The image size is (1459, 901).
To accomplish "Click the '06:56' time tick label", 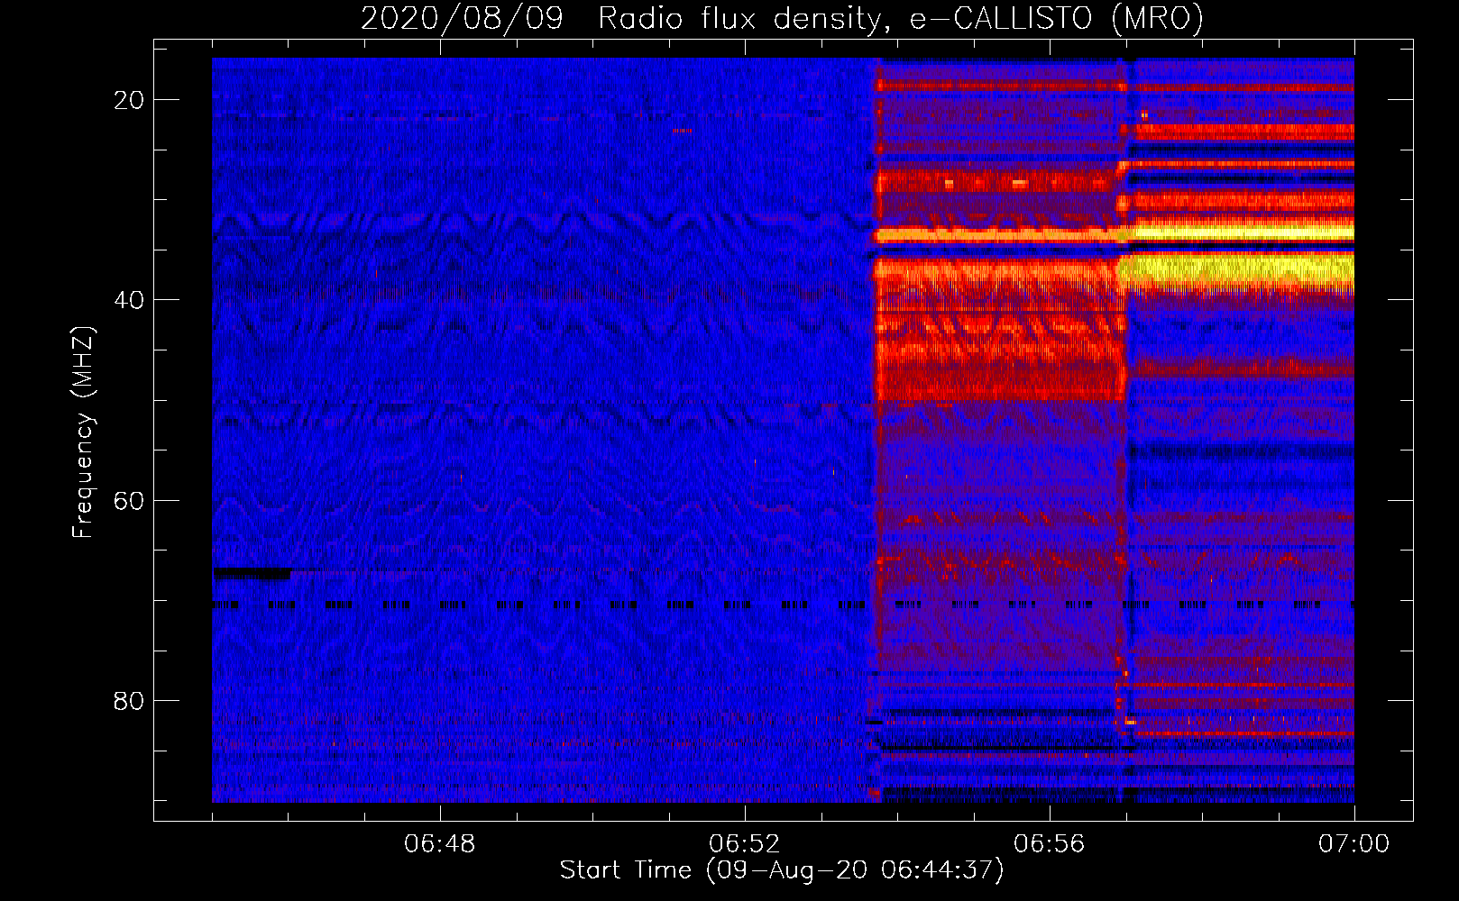I will tap(1050, 844).
